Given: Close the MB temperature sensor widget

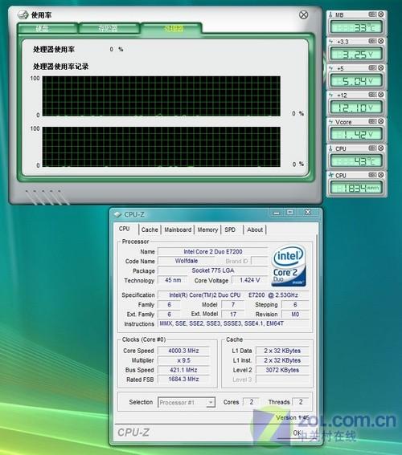Looking at the screenshot, I should [380, 14].
